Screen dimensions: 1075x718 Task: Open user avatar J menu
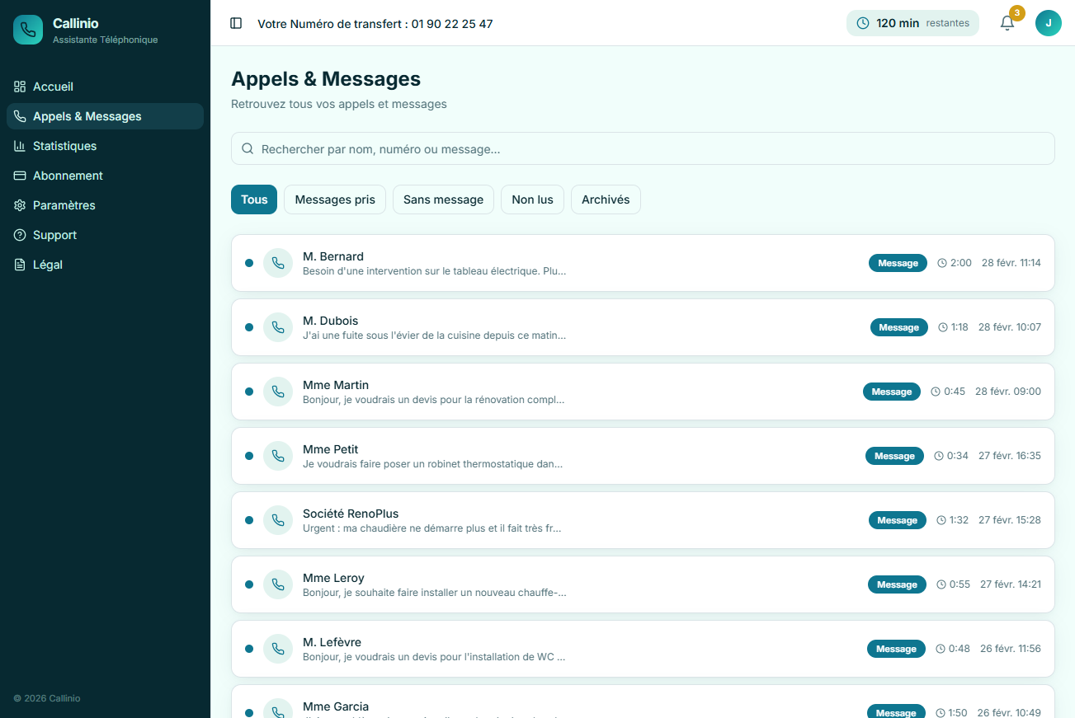(1048, 23)
